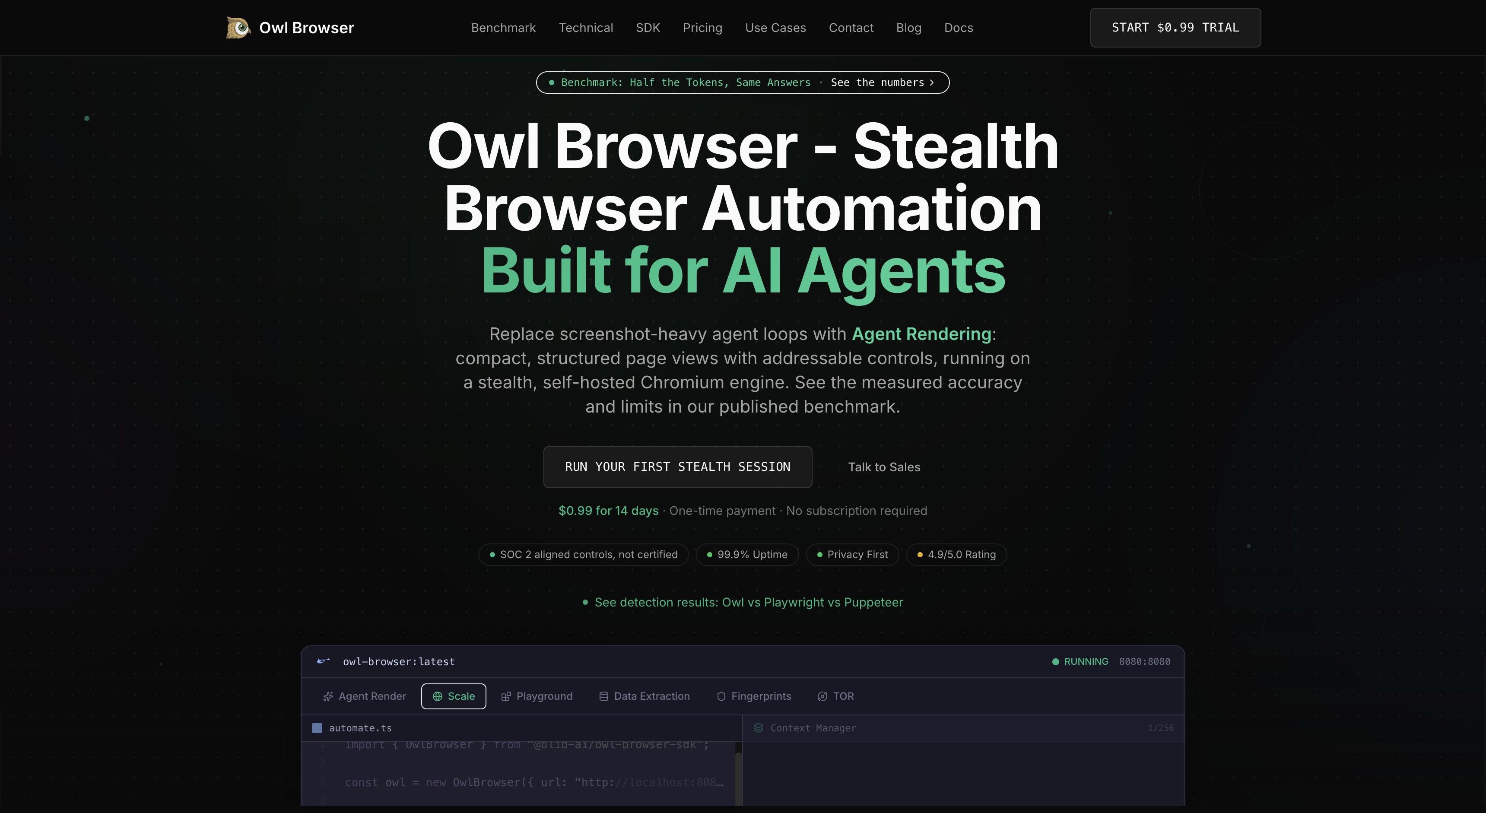Click the SOC 2 aligned controls badge

584,555
